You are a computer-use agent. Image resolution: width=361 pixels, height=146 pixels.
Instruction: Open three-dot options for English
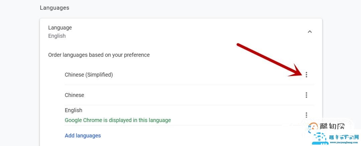pos(306,115)
